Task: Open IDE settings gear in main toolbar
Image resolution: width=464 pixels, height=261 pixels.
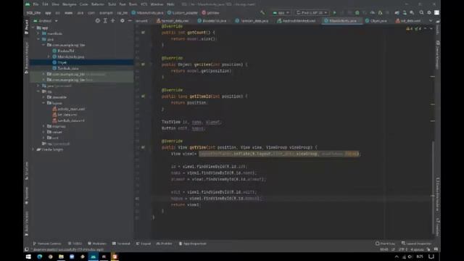Action: [x=429, y=13]
